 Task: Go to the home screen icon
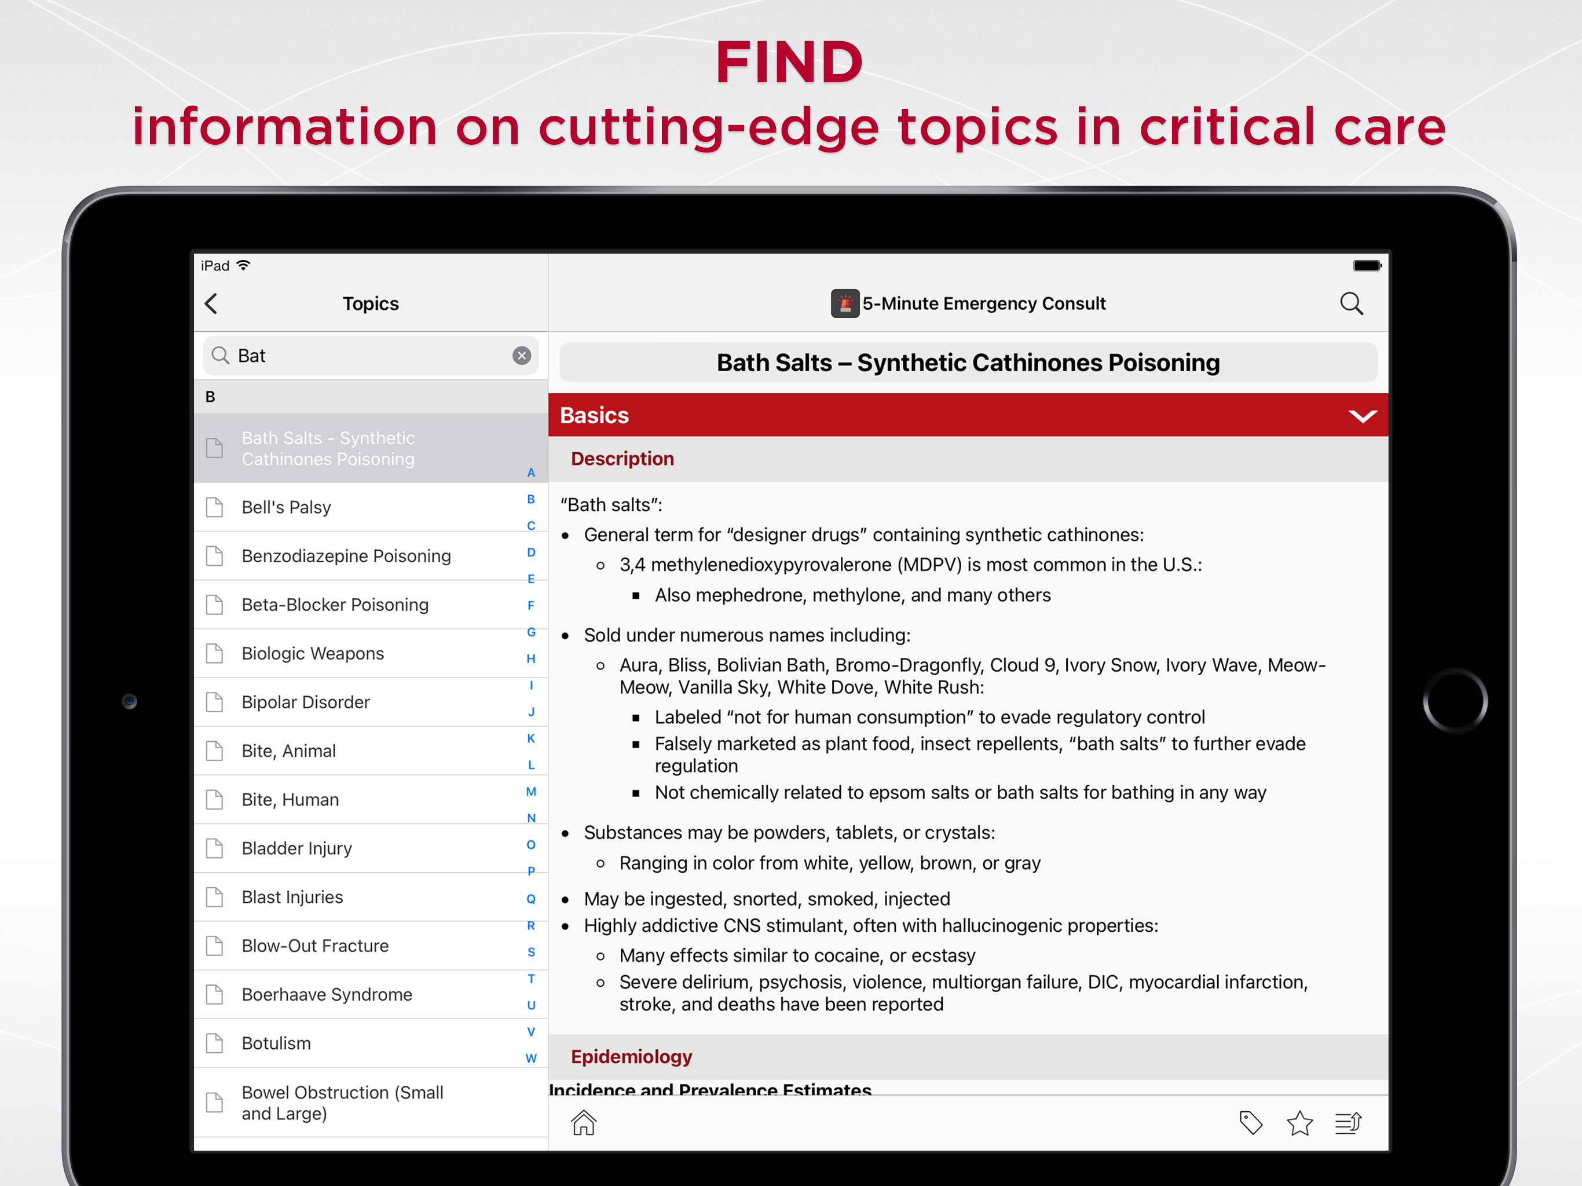point(584,1122)
